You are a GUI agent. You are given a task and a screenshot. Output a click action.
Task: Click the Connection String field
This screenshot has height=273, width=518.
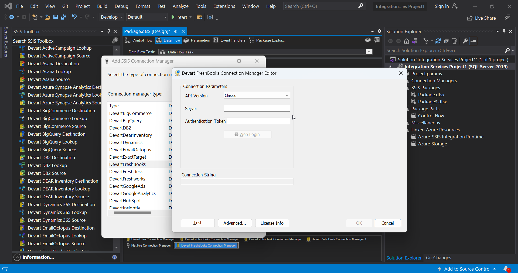(x=237, y=182)
